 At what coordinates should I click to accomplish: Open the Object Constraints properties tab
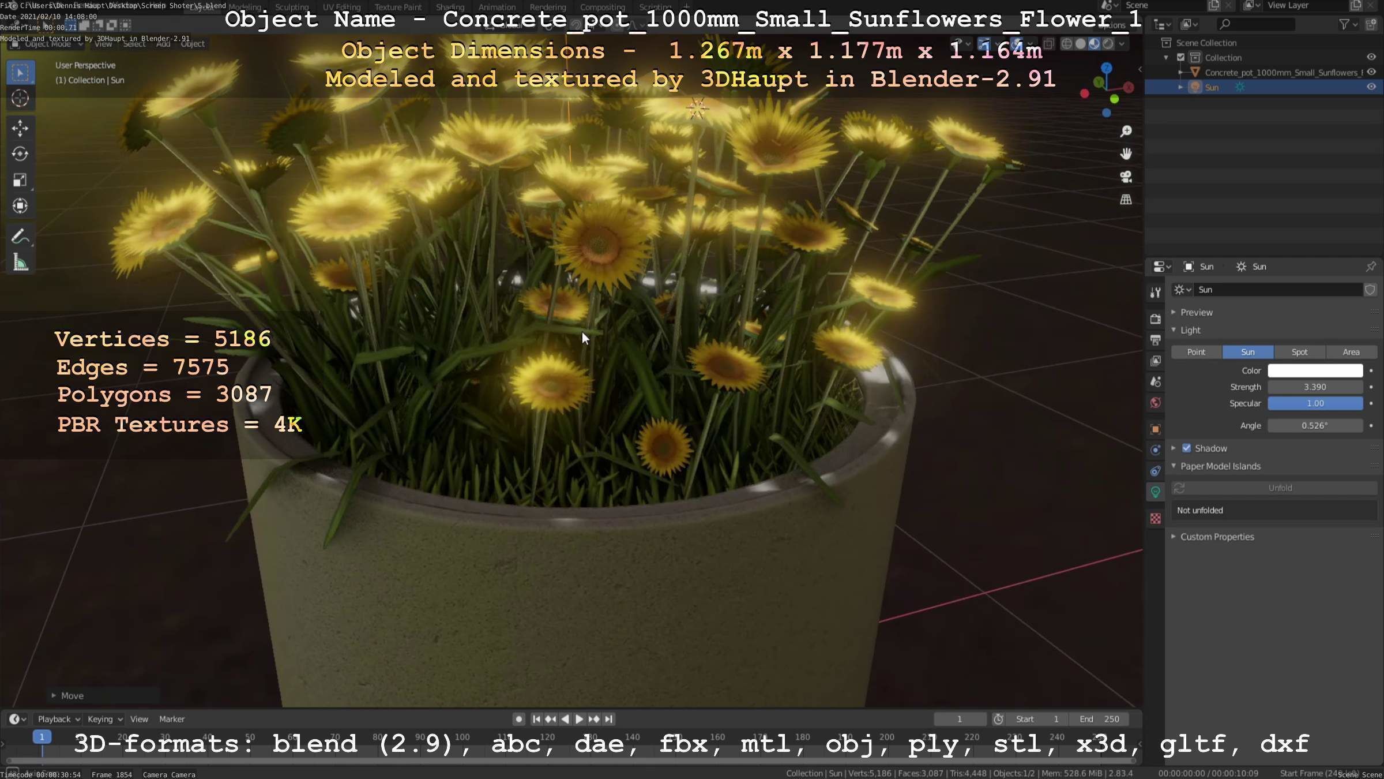[x=1155, y=471]
